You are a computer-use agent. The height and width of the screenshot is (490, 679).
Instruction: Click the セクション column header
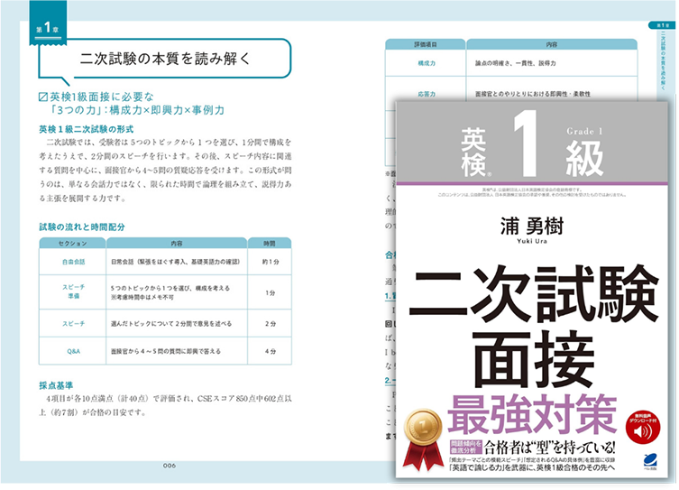[x=73, y=244]
